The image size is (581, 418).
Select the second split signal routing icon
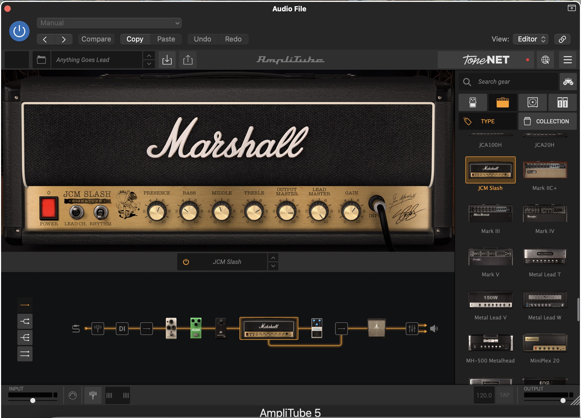[25, 321]
